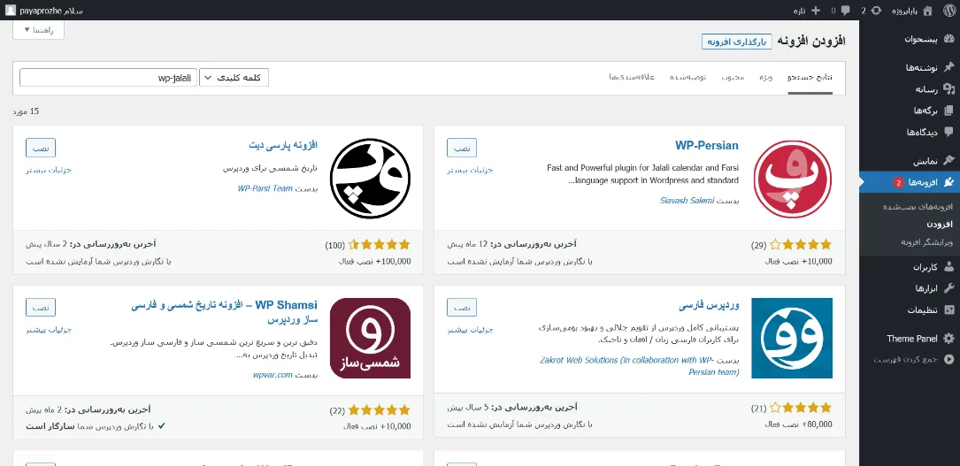Focus the plugin search field containing wp-jalali
Screen dimensions: 960x466
[x=108, y=78]
